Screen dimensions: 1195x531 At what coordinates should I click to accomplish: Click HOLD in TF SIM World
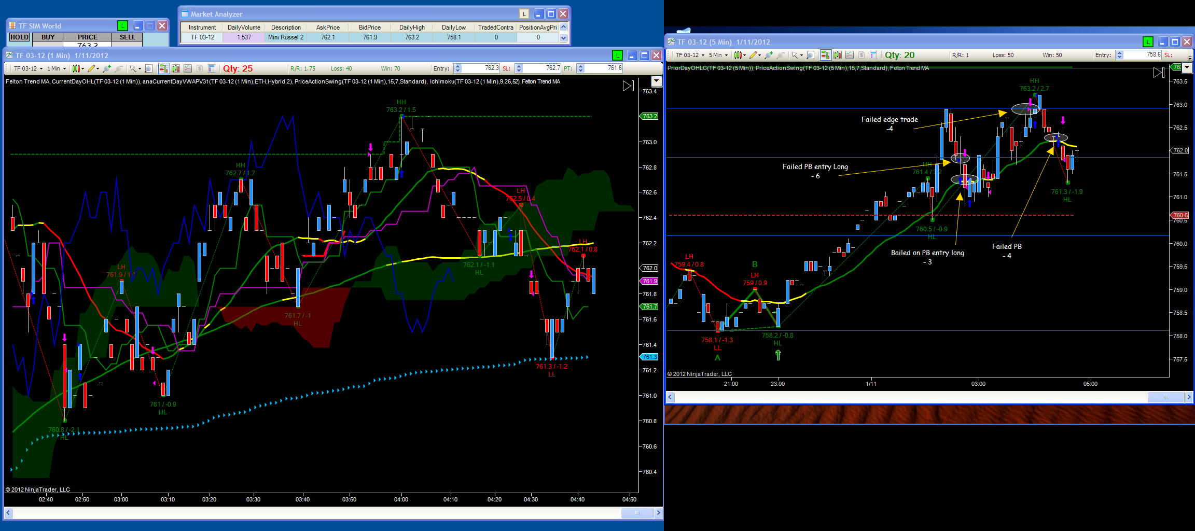(20, 37)
